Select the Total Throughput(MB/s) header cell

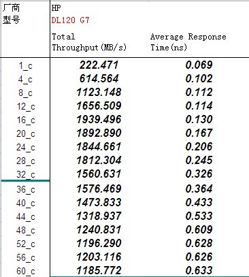[x=89, y=42]
